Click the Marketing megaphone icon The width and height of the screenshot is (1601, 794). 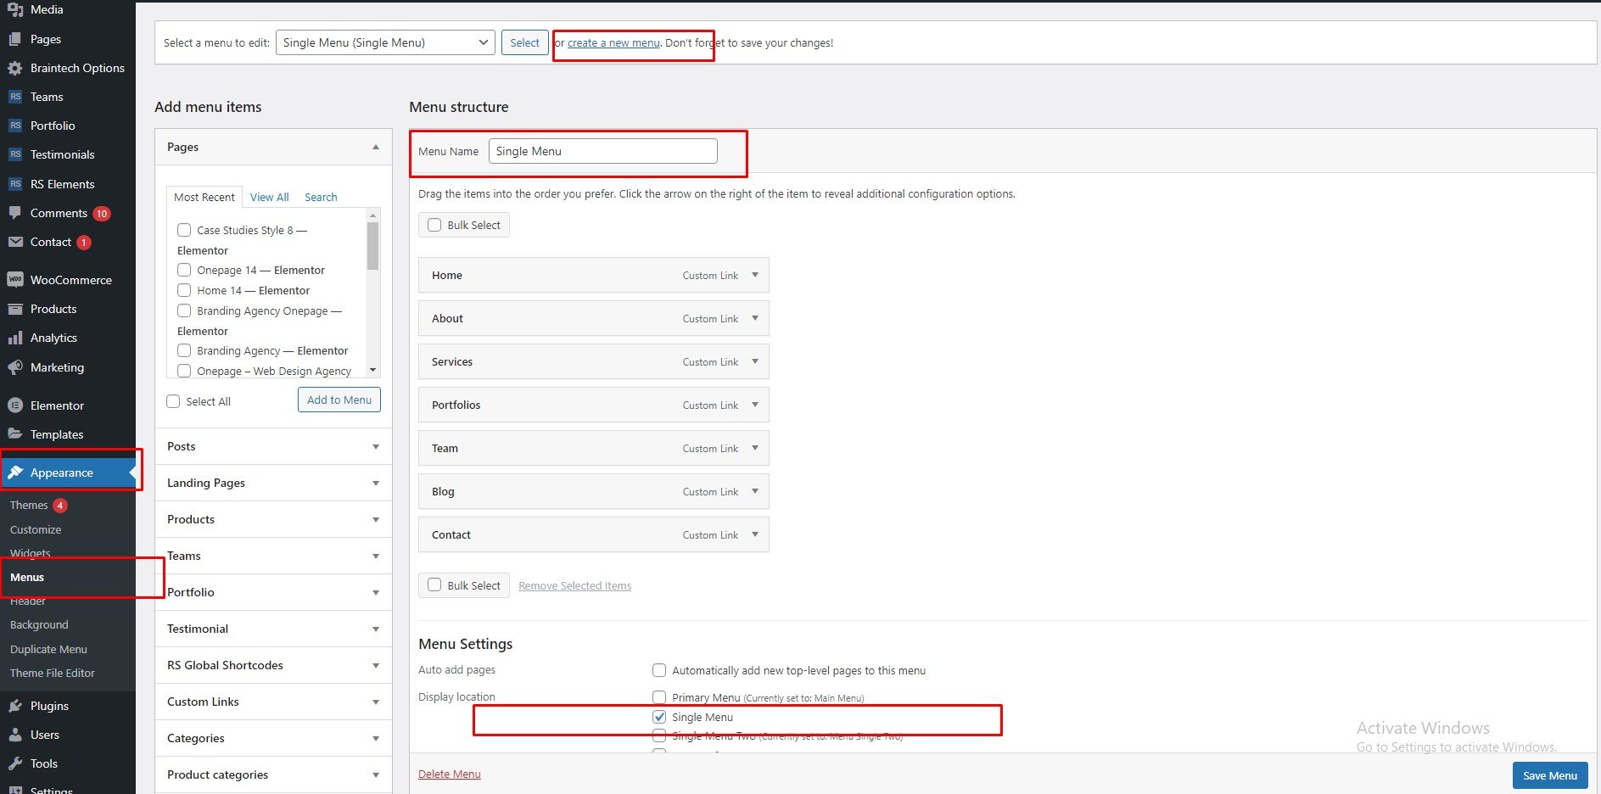(x=15, y=367)
